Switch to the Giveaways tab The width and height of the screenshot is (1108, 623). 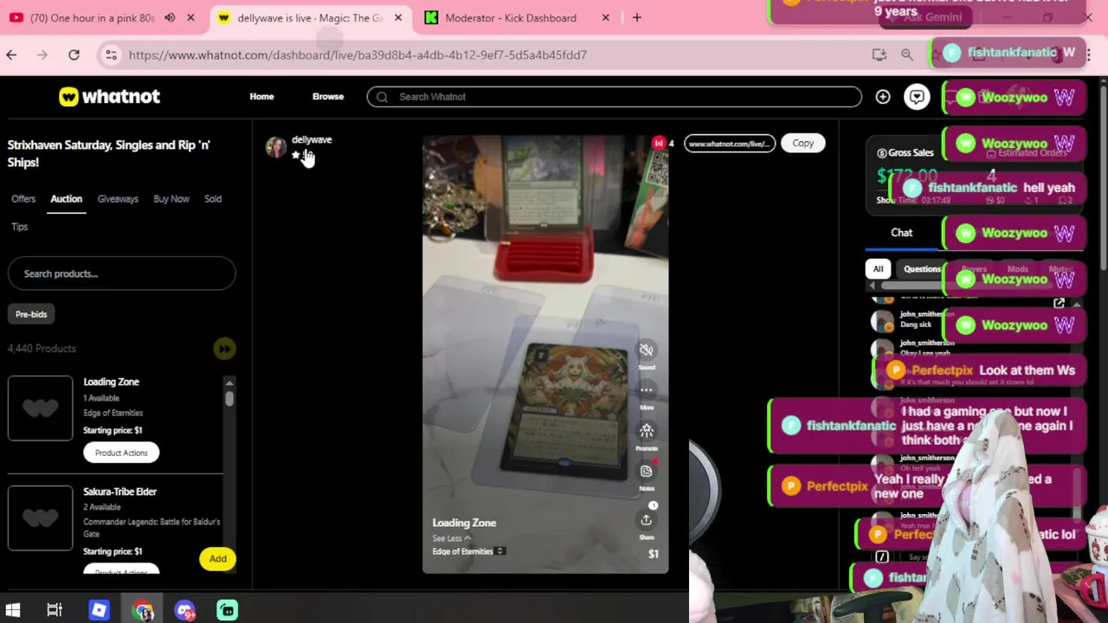[x=118, y=199]
